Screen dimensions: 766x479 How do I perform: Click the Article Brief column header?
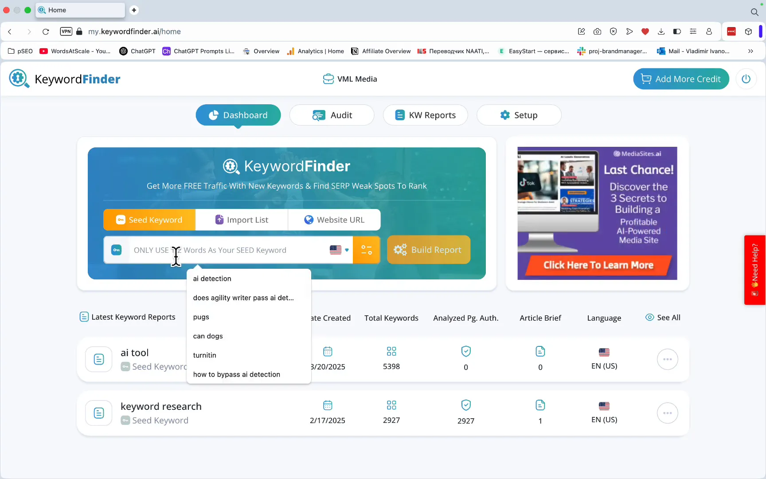click(540, 318)
